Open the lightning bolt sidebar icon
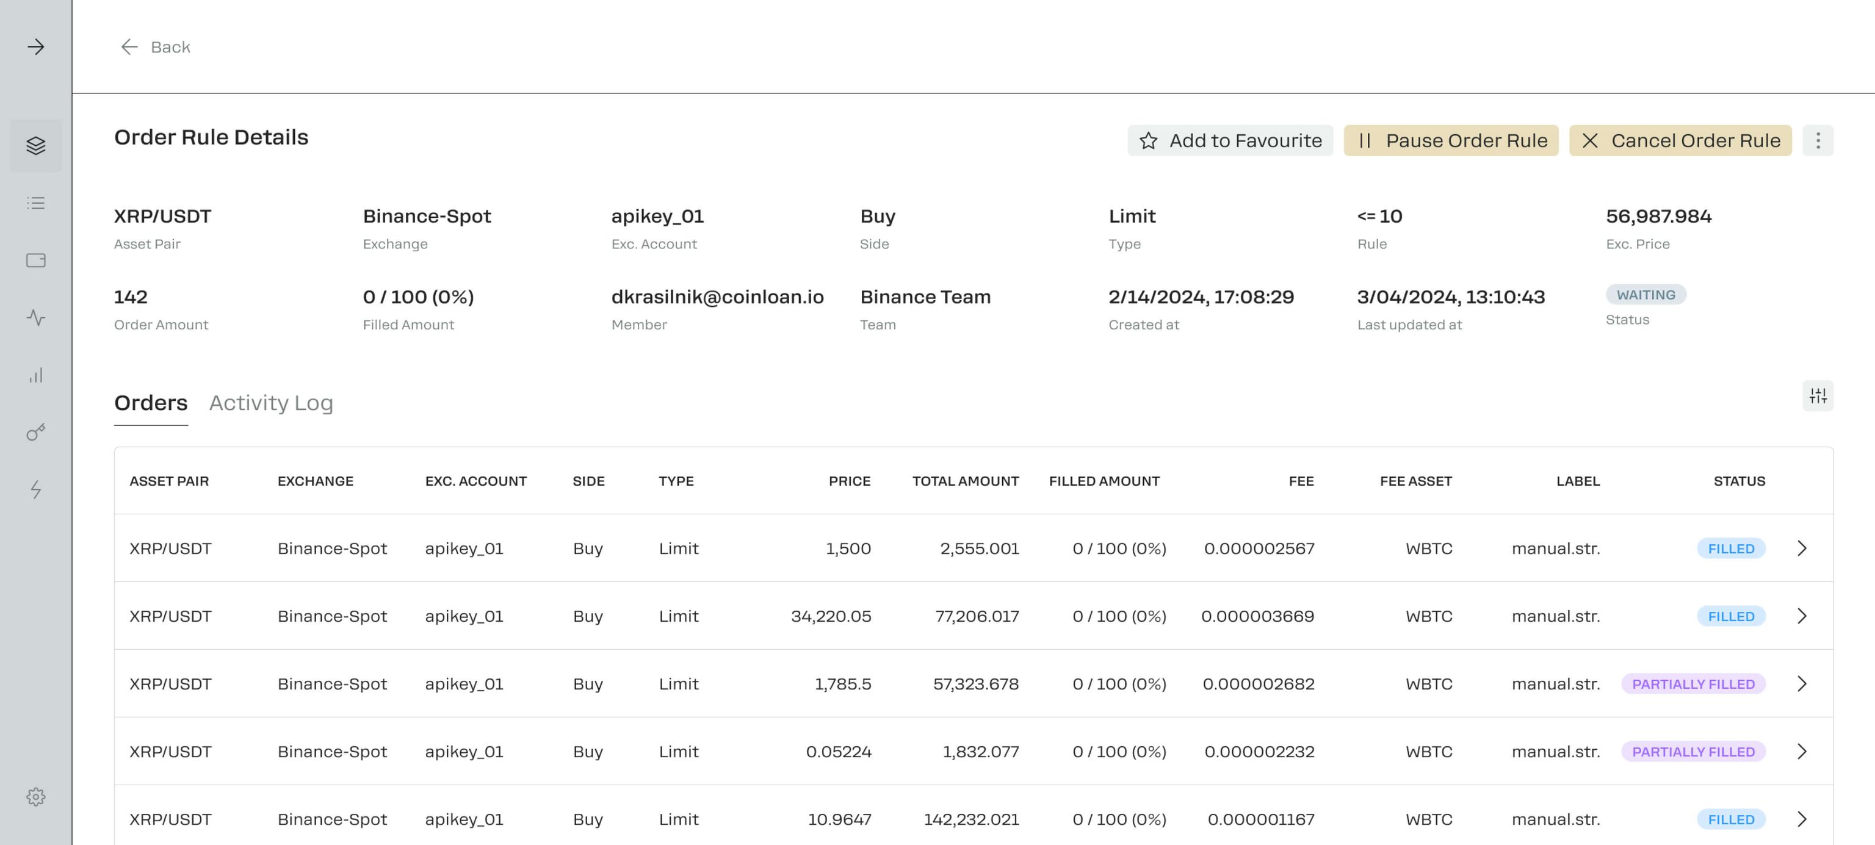The width and height of the screenshot is (1875, 845). pos(35,490)
